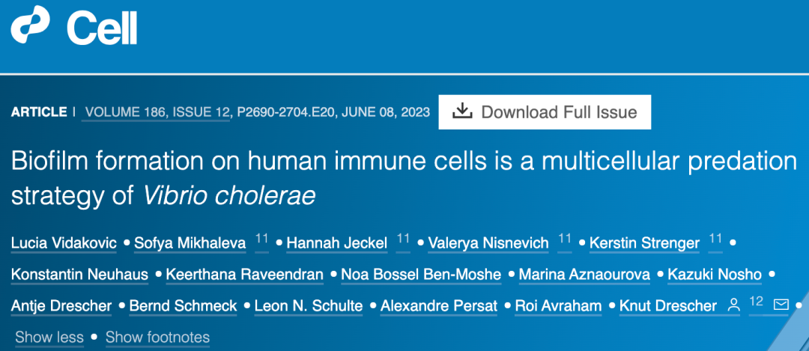The height and width of the screenshot is (351, 809).
Task: Select author Keerthana Raveendran
Action: [x=244, y=275]
